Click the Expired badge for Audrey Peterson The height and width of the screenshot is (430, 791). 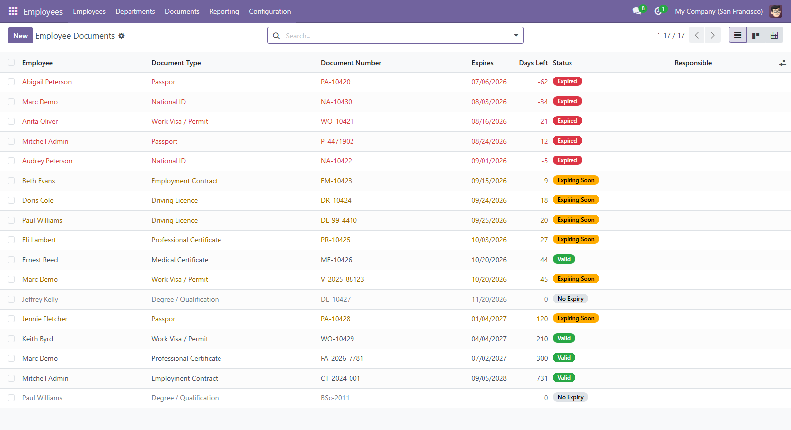click(567, 160)
